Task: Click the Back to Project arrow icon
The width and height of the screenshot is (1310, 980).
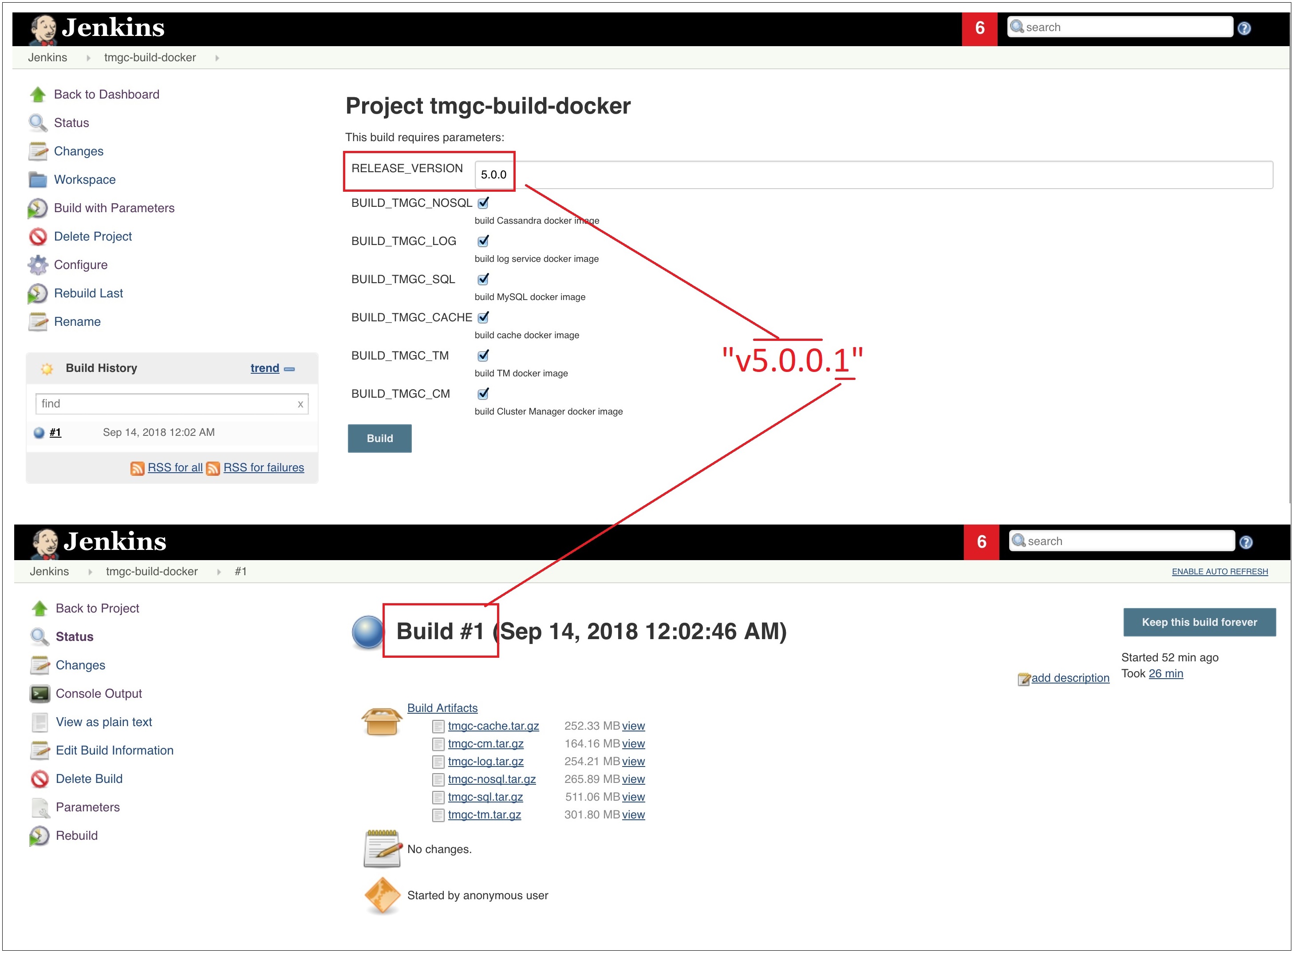Action: [39, 609]
